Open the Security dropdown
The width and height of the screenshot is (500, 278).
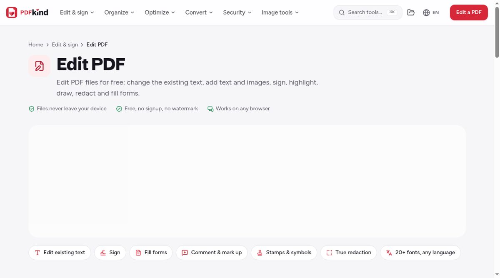[237, 12]
